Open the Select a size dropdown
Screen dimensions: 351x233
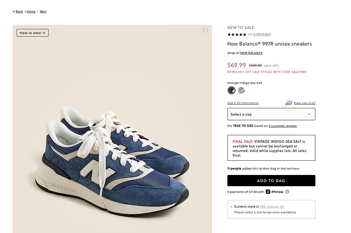point(271,114)
